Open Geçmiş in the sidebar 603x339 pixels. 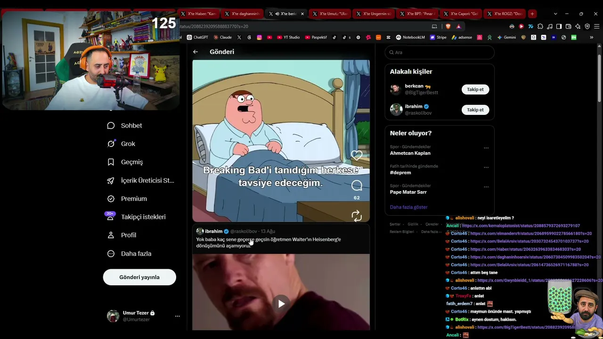coord(125,162)
